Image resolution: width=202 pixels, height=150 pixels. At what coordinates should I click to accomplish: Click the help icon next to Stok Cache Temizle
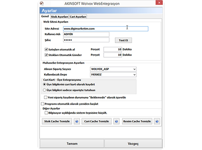(x=77, y=121)
